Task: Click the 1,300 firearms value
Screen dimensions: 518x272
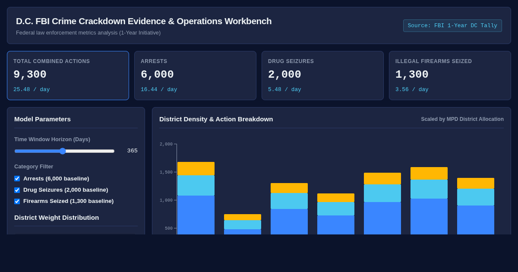Action: (x=412, y=75)
